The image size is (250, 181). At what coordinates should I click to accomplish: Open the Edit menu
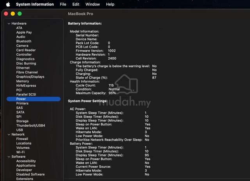76,4
